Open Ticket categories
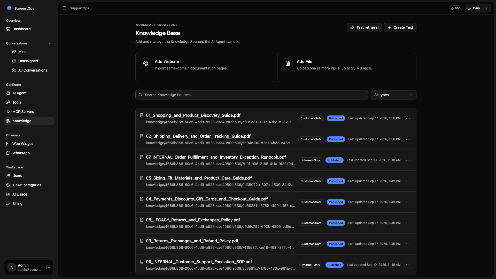496x279 pixels. [29, 185]
